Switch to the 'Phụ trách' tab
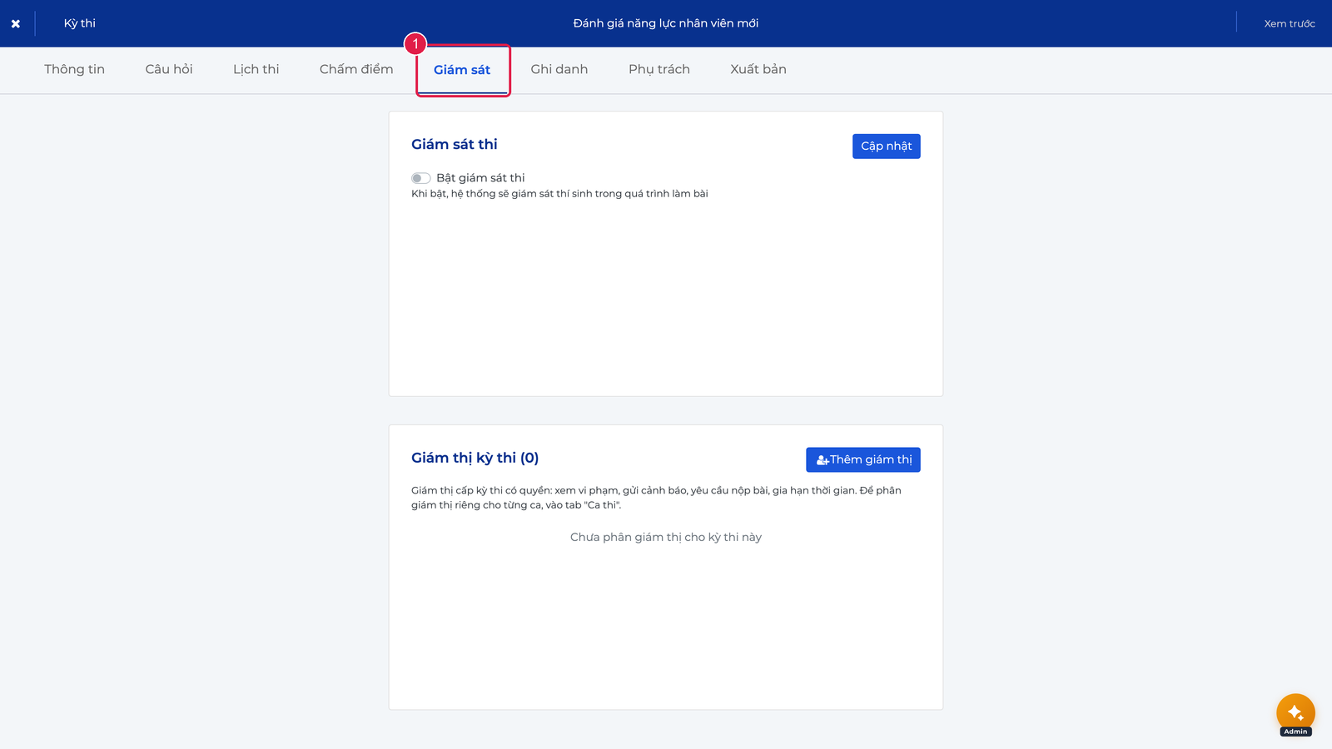This screenshot has height=749, width=1332. coord(659,69)
